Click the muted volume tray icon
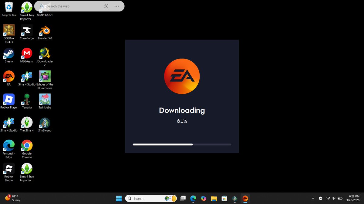Image resolution: width=364 pixels, height=204 pixels. click(x=334, y=198)
